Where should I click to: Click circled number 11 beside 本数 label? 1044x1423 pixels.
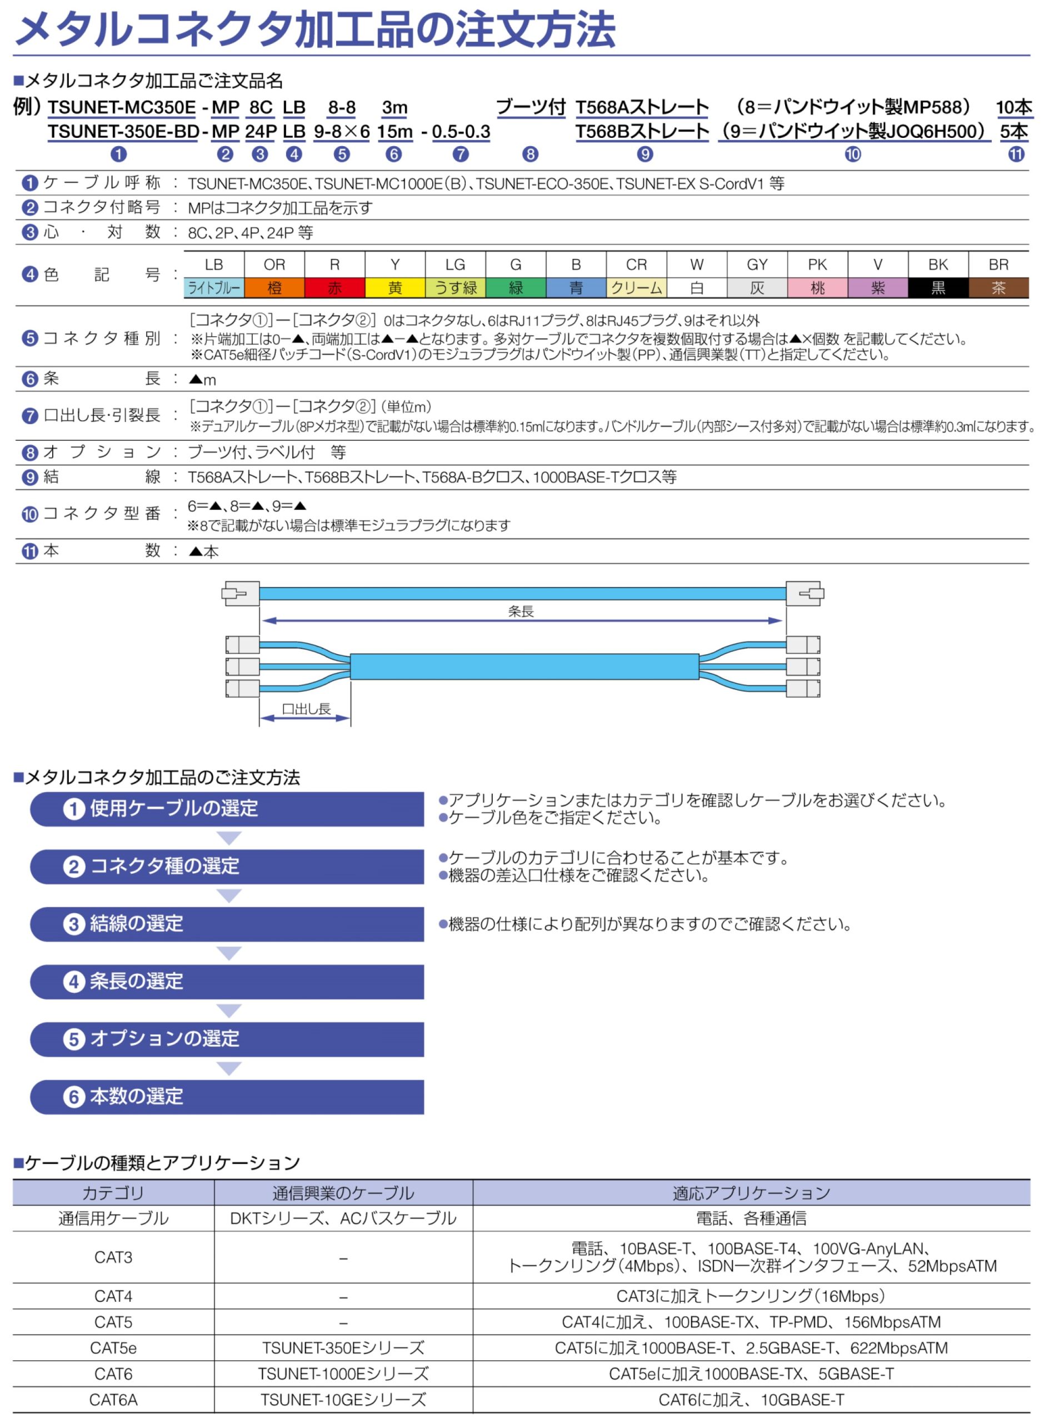[x=29, y=551]
